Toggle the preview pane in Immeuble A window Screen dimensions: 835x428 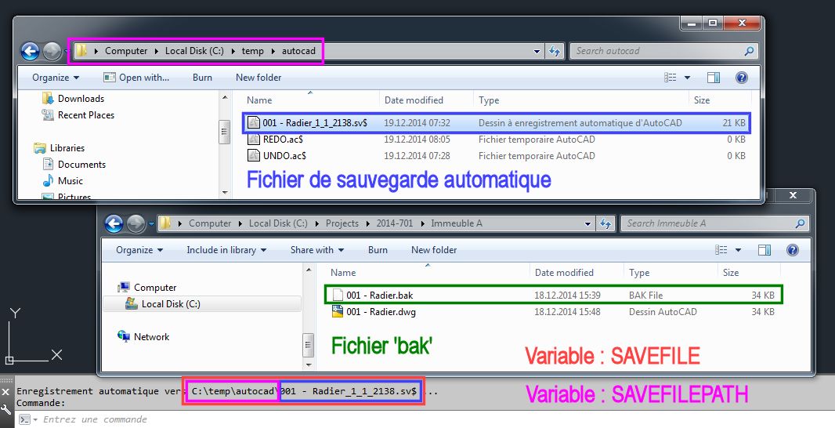765,250
